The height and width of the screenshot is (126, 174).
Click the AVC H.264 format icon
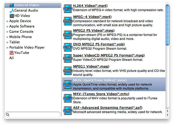[x=68, y=9]
